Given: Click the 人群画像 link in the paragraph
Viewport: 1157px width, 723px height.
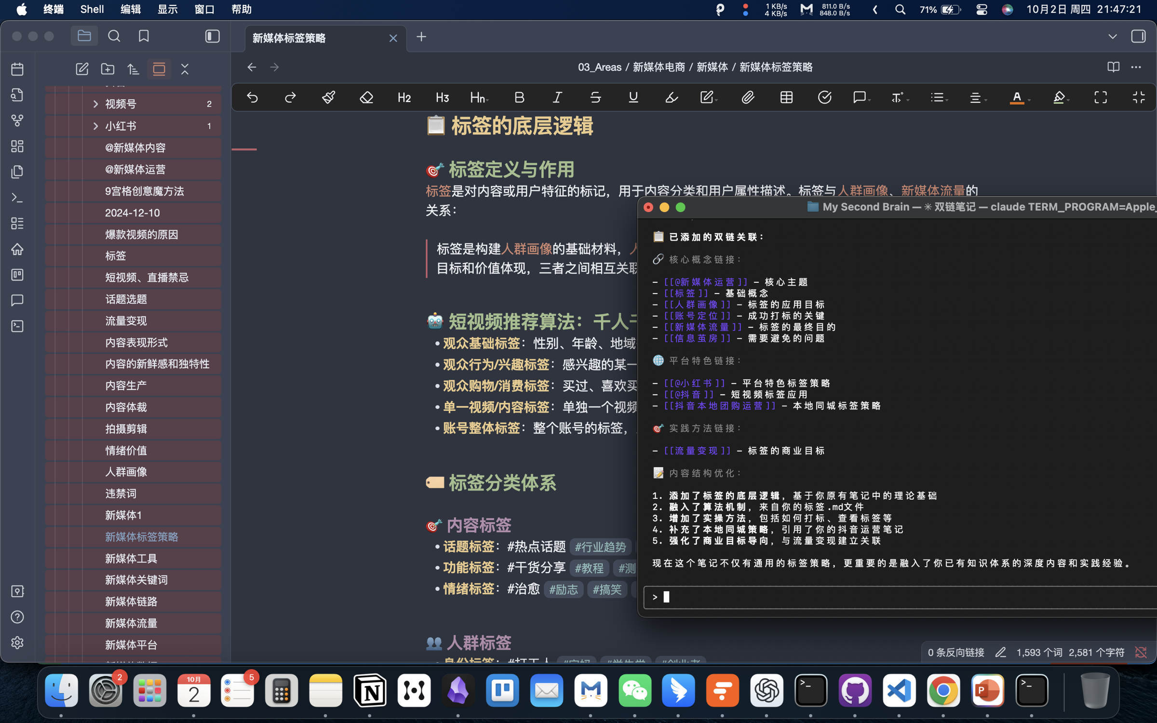Looking at the screenshot, I should point(862,190).
